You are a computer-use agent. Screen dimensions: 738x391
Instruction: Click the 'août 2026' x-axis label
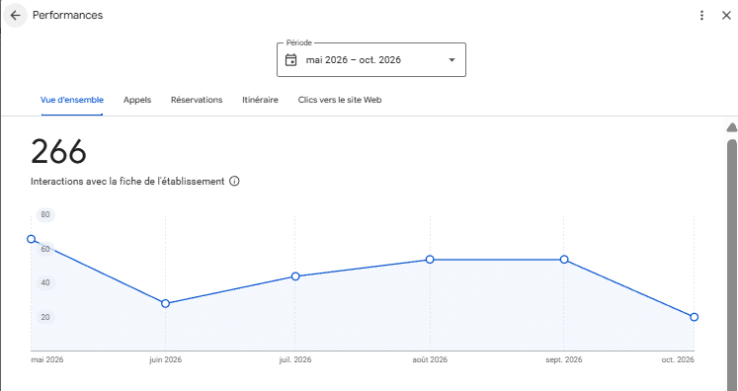(x=430, y=360)
